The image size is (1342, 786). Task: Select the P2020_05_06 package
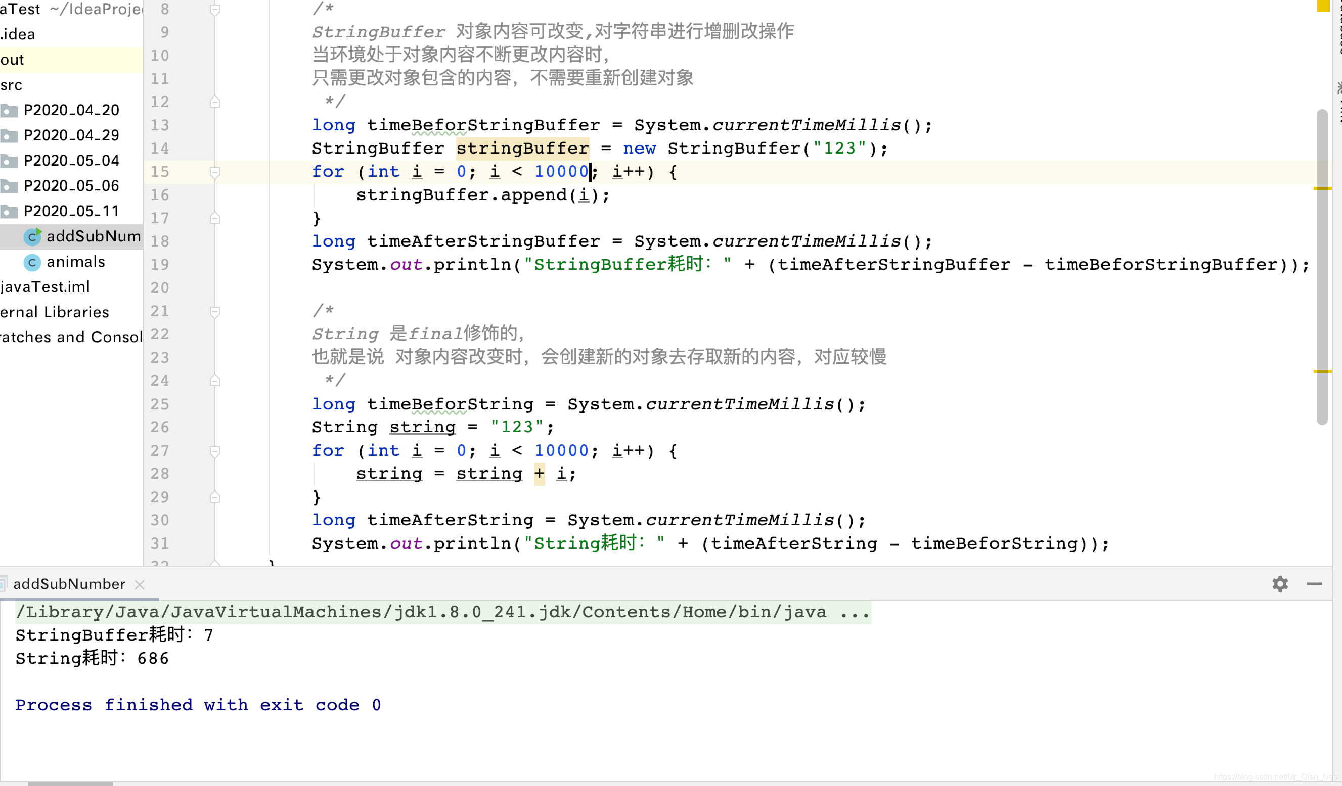pyautogui.click(x=71, y=186)
